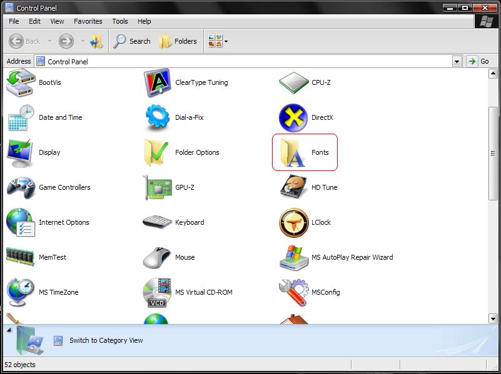
Task: Launch the GPU-Z graphics card icon
Action: (157, 187)
